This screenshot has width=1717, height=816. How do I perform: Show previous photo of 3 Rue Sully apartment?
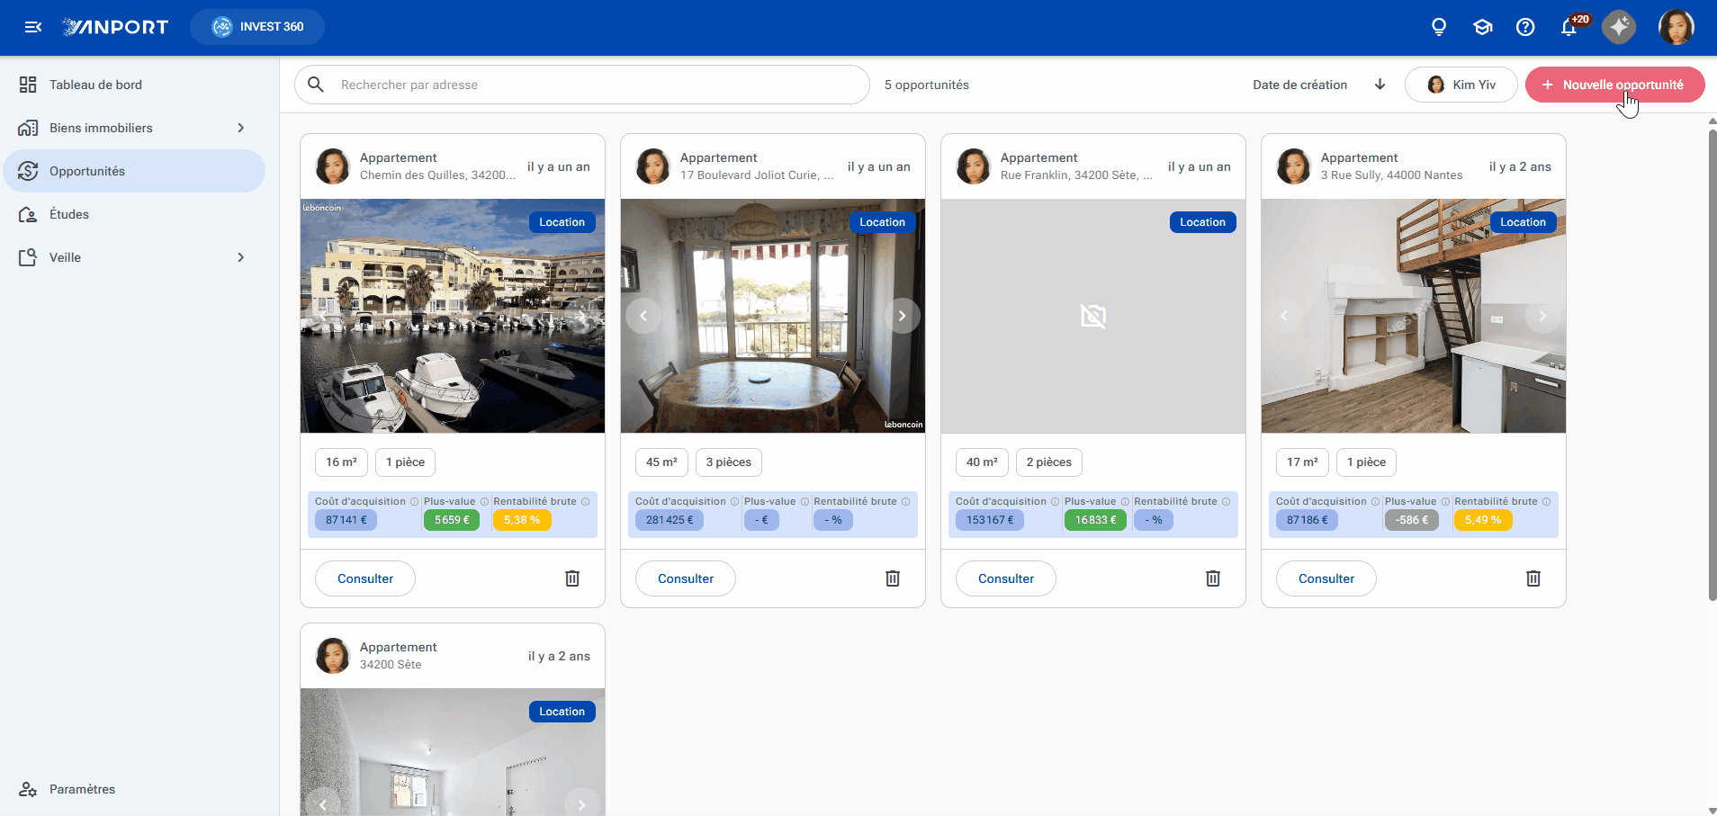click(1284, 316)
